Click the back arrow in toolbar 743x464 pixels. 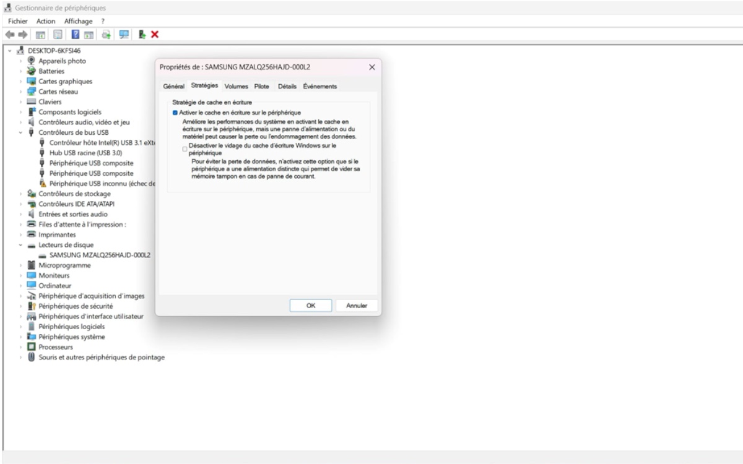tap(10, 34)
